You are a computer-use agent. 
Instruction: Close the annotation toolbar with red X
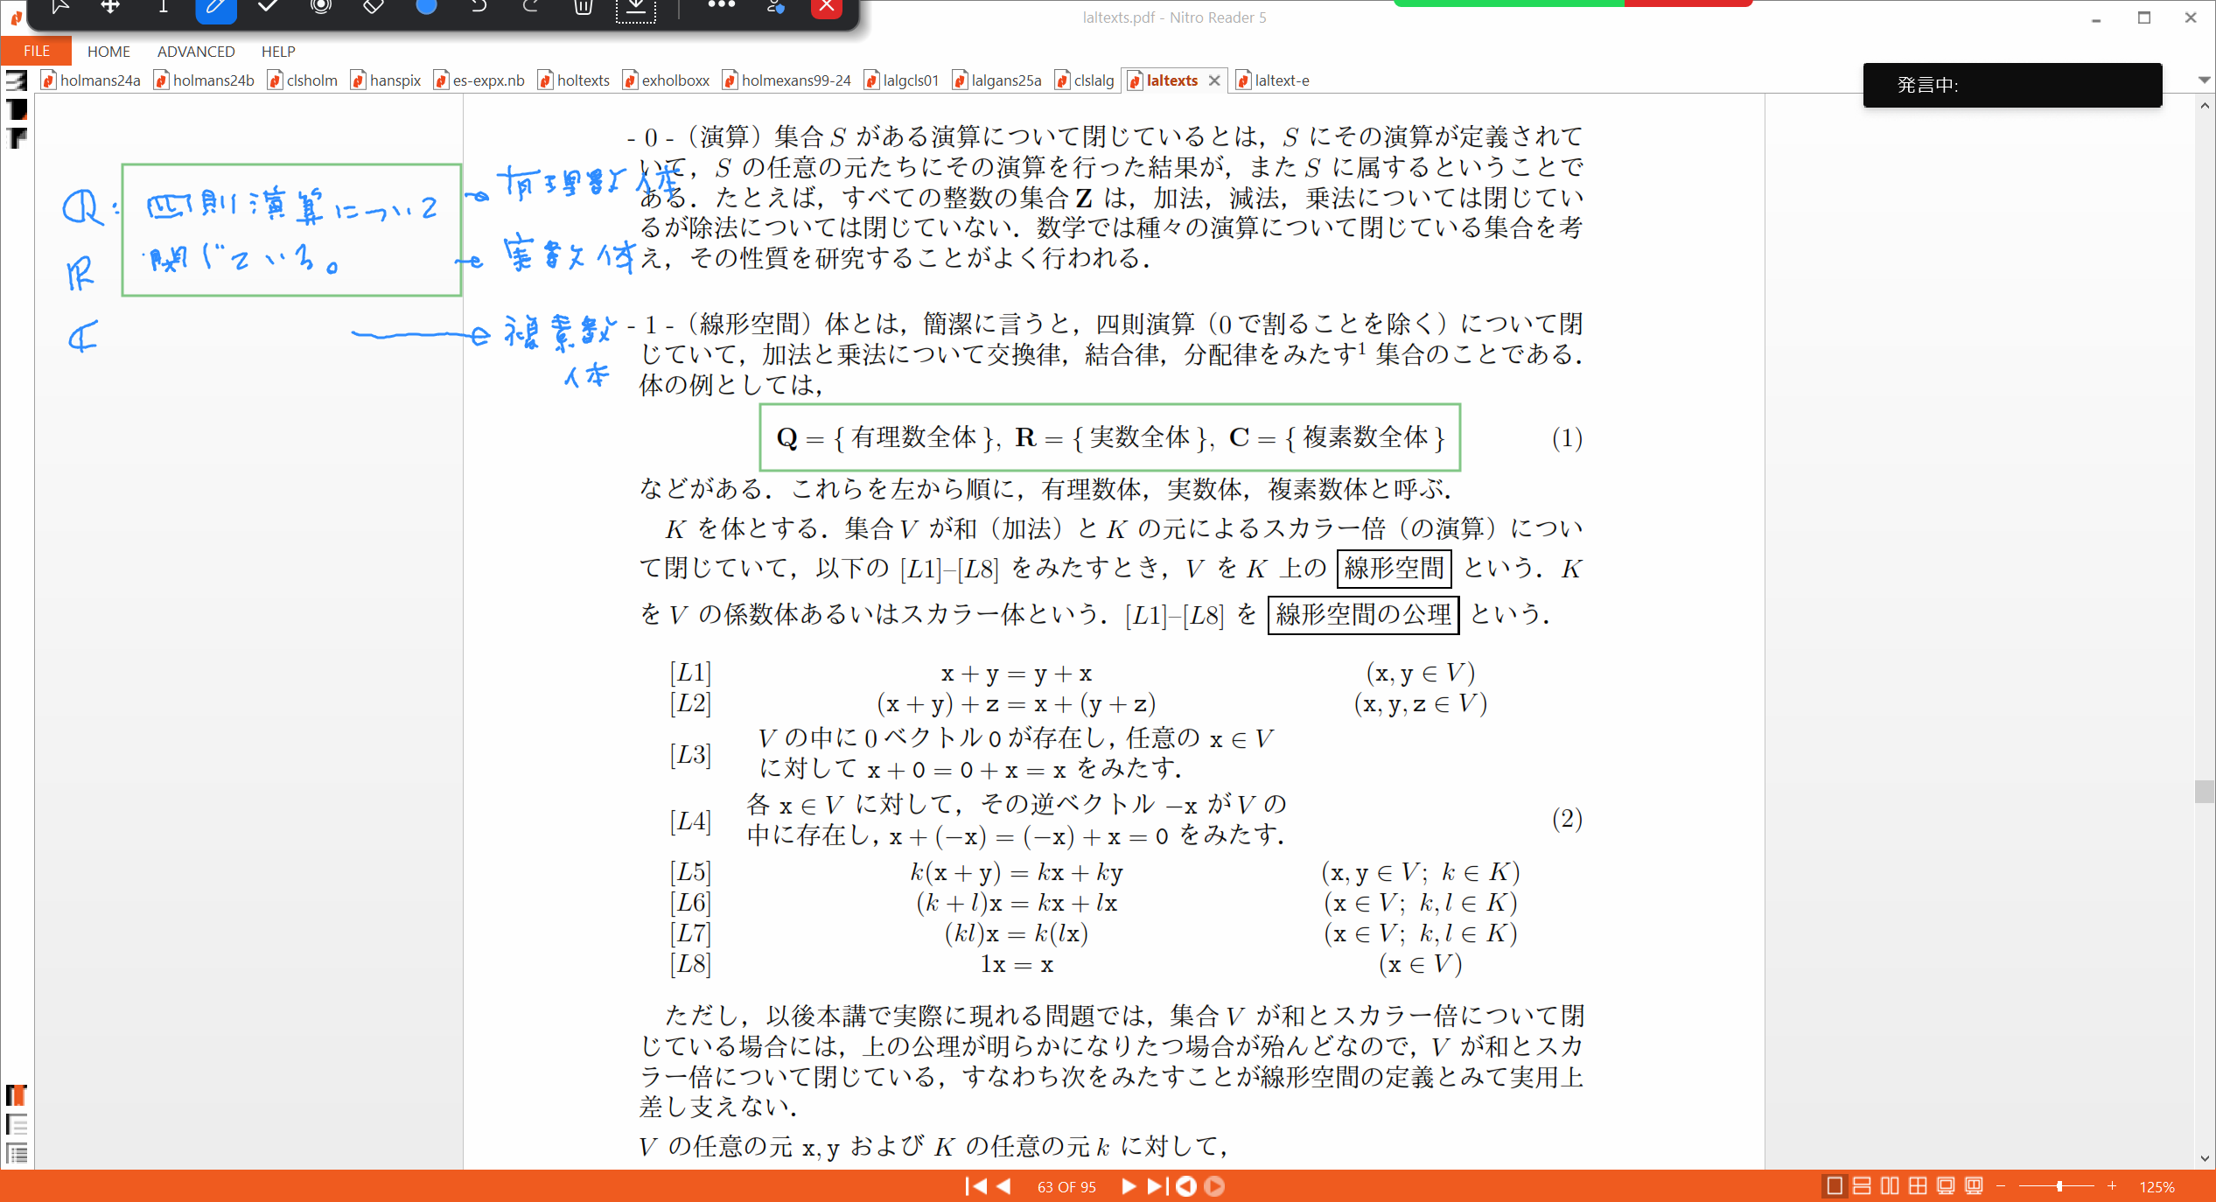pyautogui.click(x=827, y=8)
